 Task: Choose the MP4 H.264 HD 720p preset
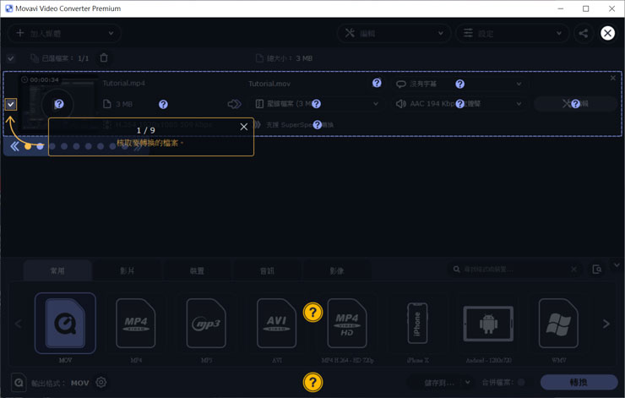(x=347, y=323)
